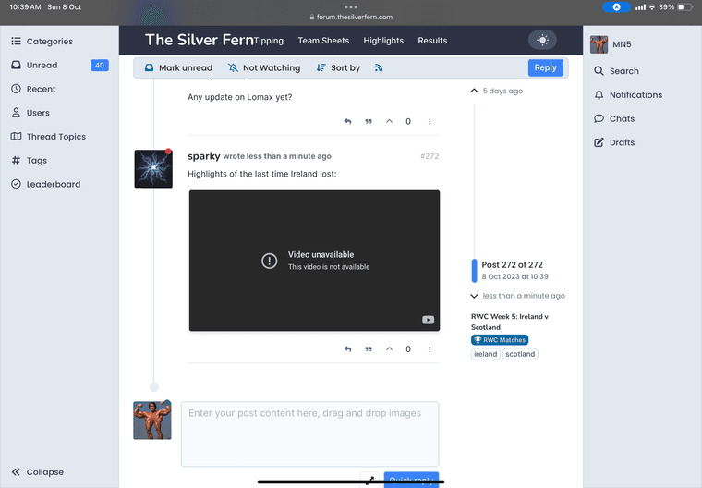Open the Team Sheets menu item

pyautogui.click(x=323, y=41)
